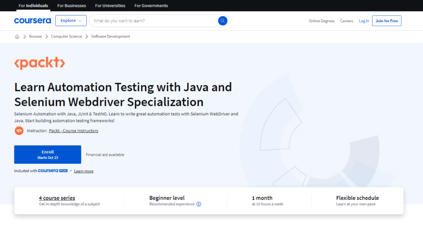Click Join for Free button
Viewport: 423px width, 225px height.
point(387,21)
